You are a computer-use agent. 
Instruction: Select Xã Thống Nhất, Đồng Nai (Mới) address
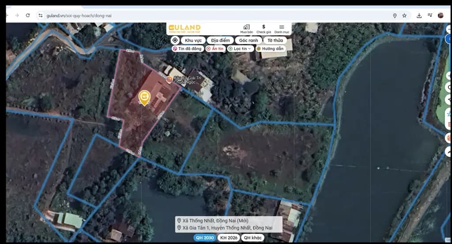pyautogui.click(x=215, y=221)
